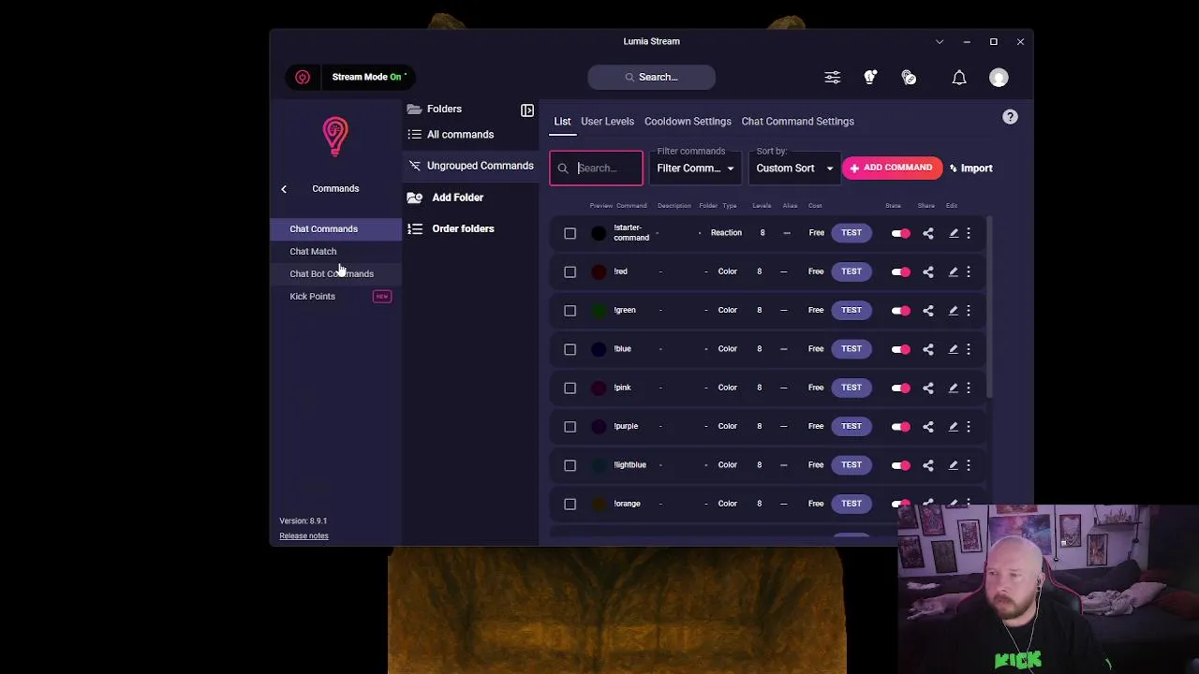Image resolution: width=1199 pixels, height=674 pixels.
Task: Disable the !red command switch
Action: click(900, 271)
